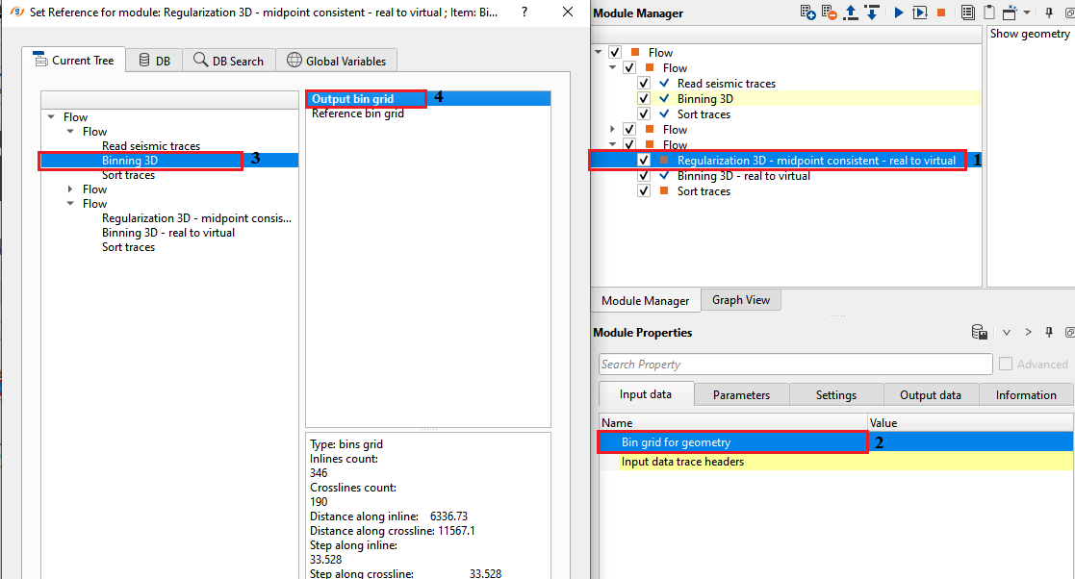1075x579 pixels.
Task: Run the flow with the blue play icon
Action: (899, 13)
